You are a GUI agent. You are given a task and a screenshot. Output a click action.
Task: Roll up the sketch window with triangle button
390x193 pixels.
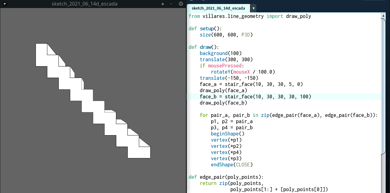[x=163, y=4]
